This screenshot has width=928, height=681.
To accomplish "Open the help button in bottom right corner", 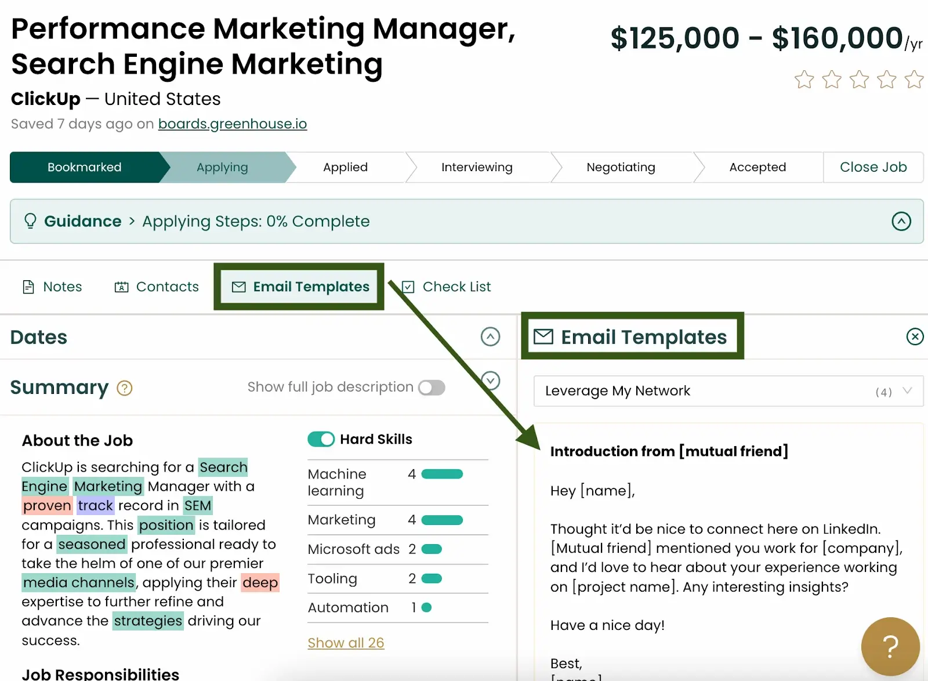I will [890, 646].
